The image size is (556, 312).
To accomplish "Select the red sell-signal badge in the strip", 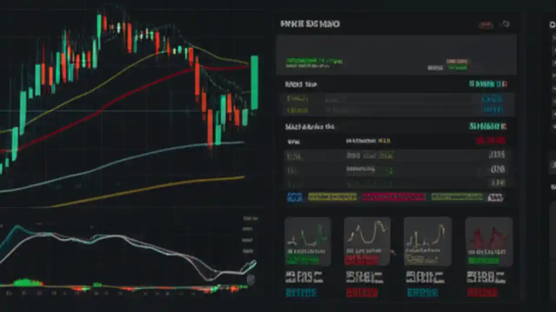I will [393, 197].
